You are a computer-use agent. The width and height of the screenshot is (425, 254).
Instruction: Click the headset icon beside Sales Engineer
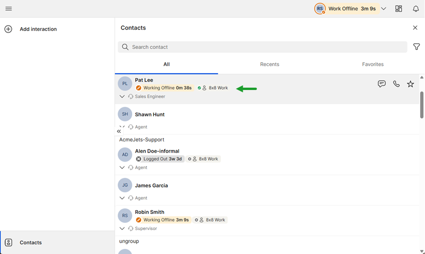click(130, 97)
